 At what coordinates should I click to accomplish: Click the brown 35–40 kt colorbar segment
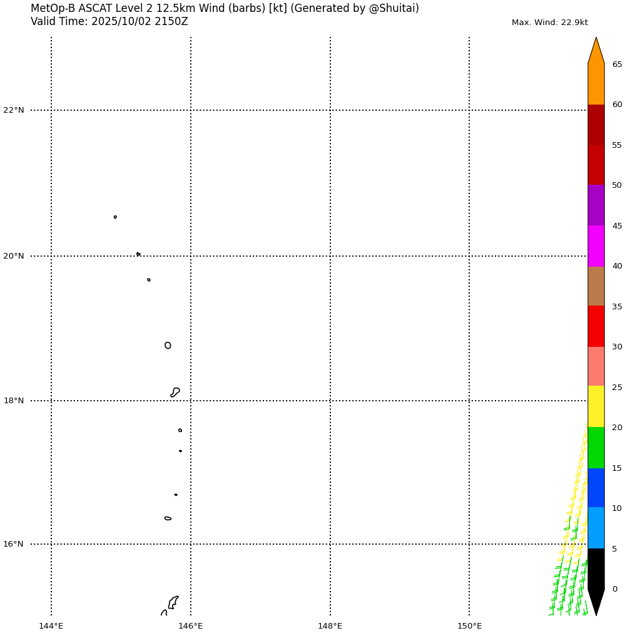pyautogui.click(x=596, y=286)
